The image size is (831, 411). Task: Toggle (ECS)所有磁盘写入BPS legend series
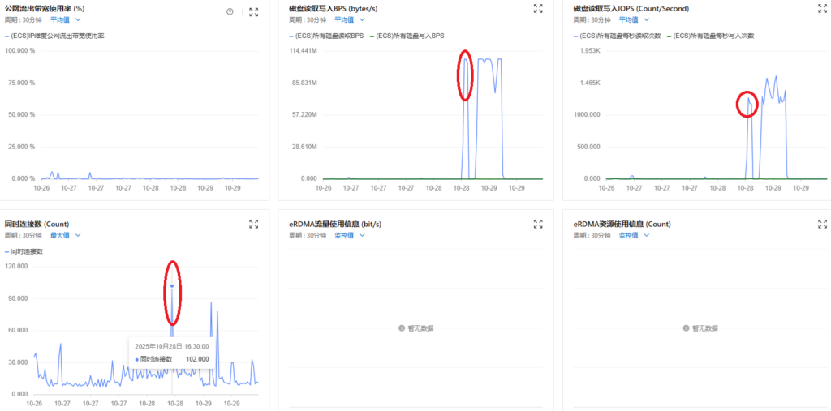pyautogui.click(x=407, y=36)
